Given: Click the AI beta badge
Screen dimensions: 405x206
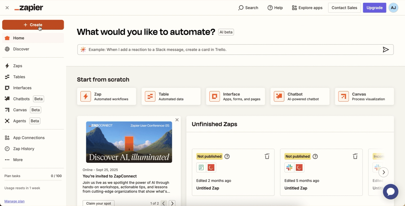Looking at the screenshot, I should (226, 32).
